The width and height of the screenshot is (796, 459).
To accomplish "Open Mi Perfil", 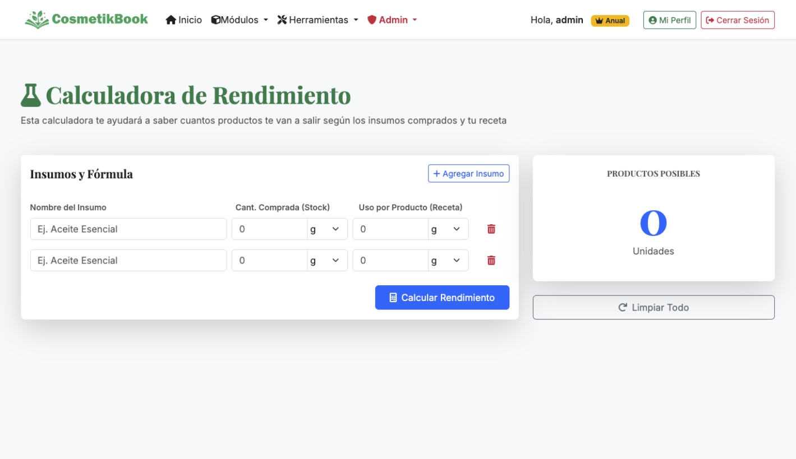I will [669, 20].
